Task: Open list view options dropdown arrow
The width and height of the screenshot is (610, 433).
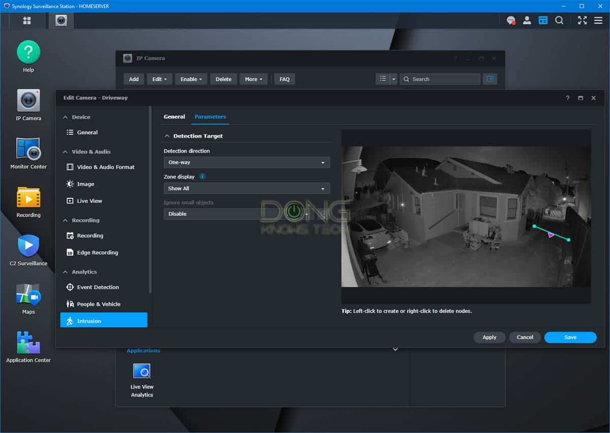Action: pyautogui.click(x=393, y=79)
